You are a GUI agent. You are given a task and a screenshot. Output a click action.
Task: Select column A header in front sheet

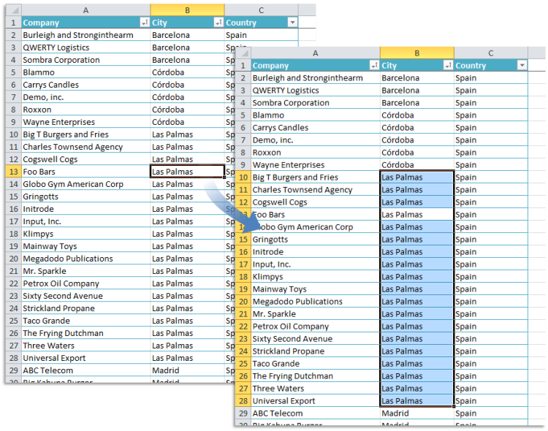tap(315, 53)
